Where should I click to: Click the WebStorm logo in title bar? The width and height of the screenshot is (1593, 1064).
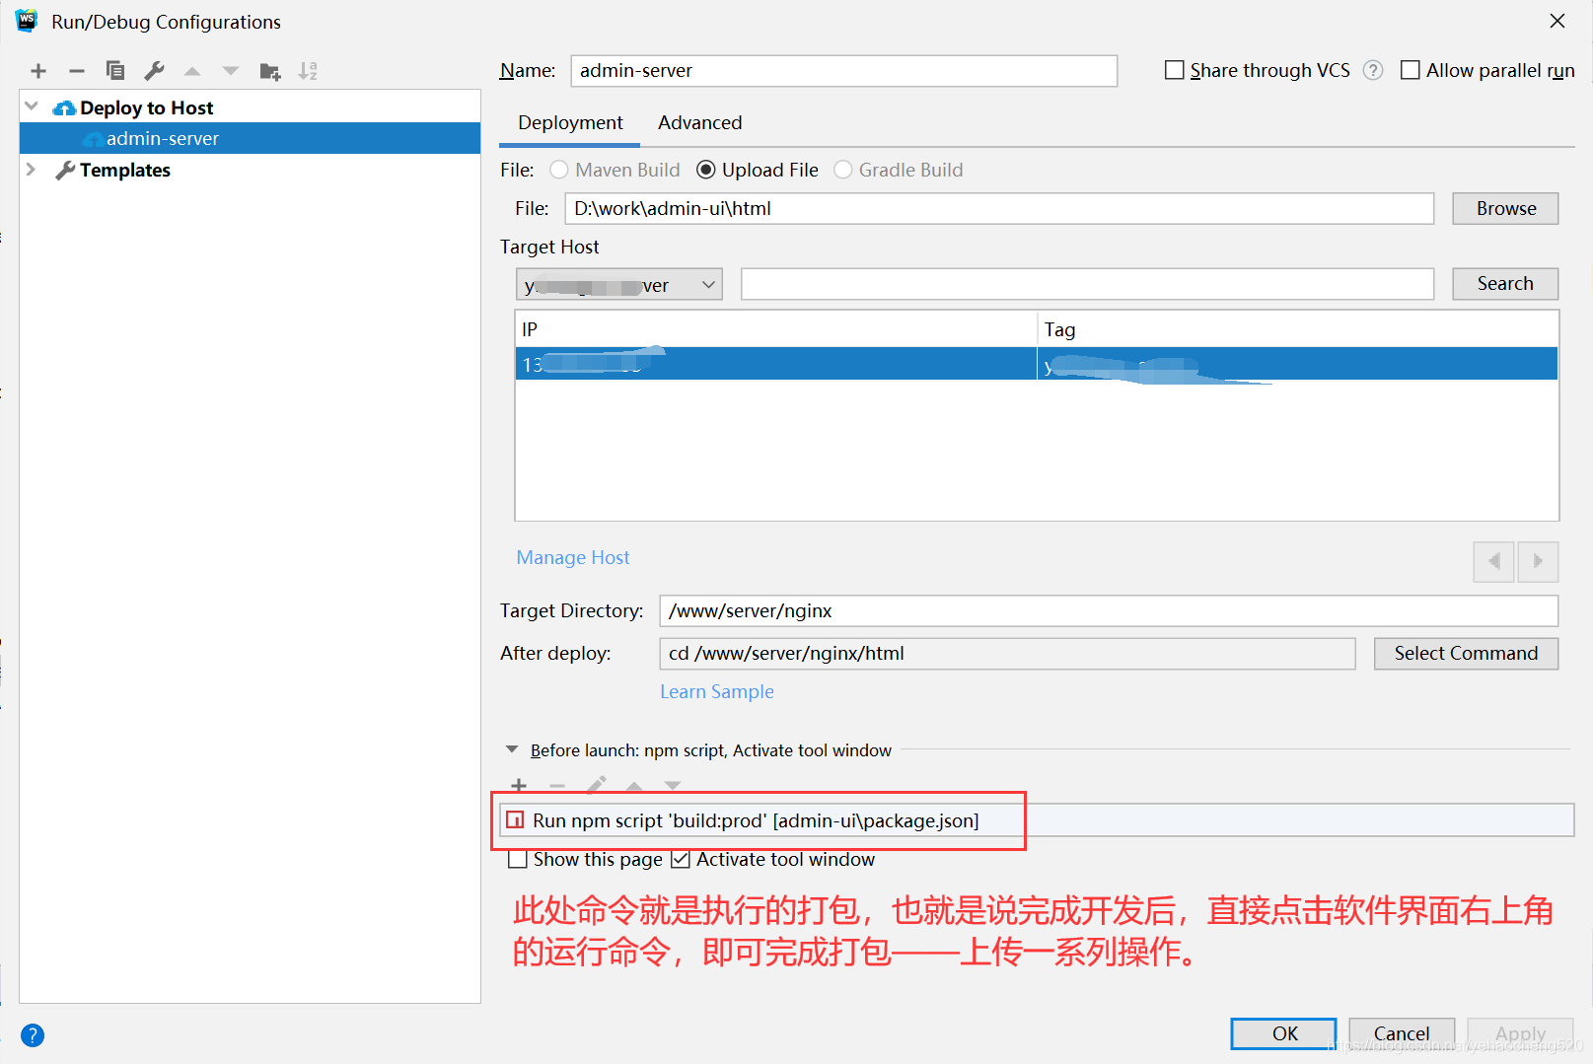[x=27, y=21]
